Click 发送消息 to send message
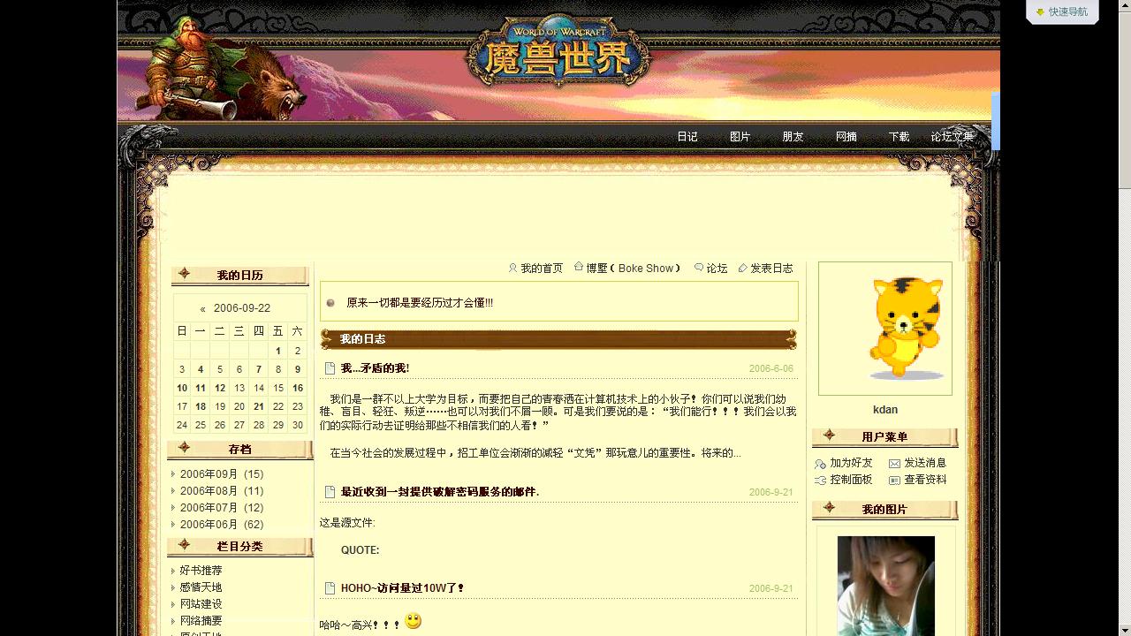Screen dimensions: 1131x636 (x=925, y=463)
